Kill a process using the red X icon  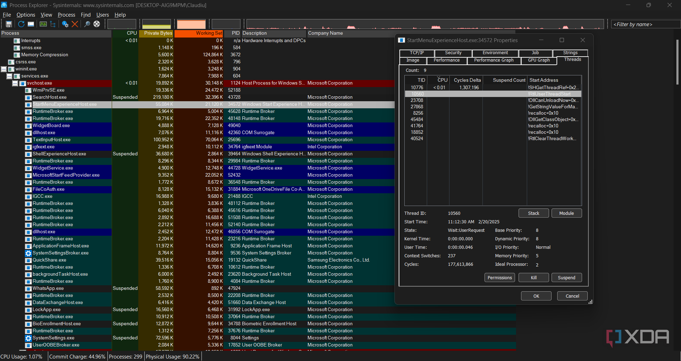[x=74, y=24]
